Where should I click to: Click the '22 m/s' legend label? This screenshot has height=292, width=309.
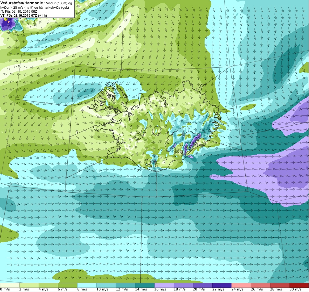tap(218, 290)
